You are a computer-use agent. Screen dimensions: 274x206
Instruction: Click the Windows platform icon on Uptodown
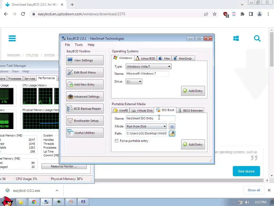pyautogui.click(x=236, y=38)
